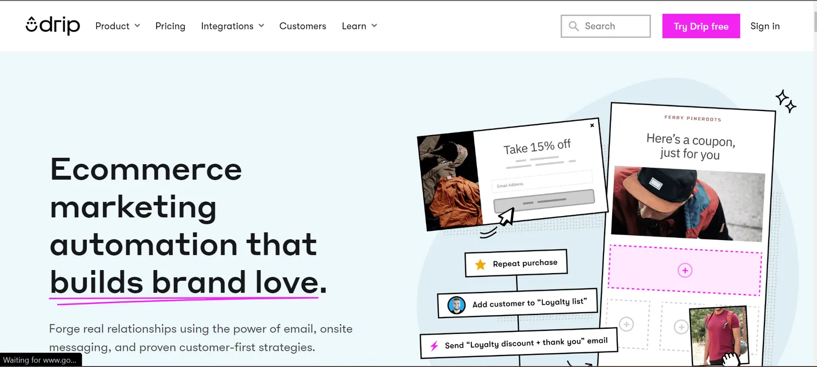Screen dimensions: 817x367
Task: Click the Try Drip free button
Action: point(701,26)
